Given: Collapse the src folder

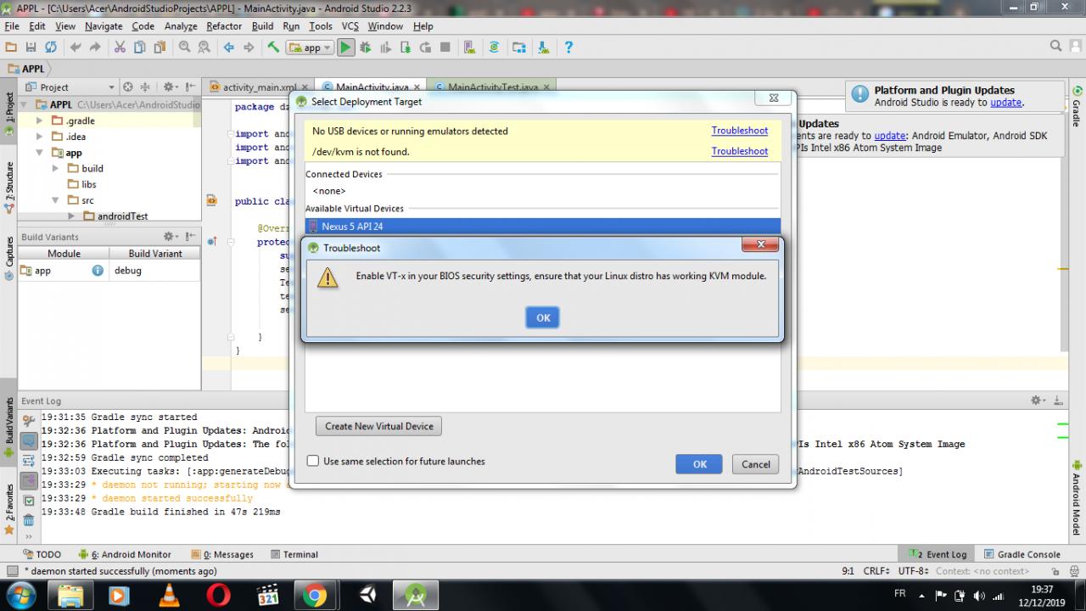Looking at the screenshot, I should [56, 200].
